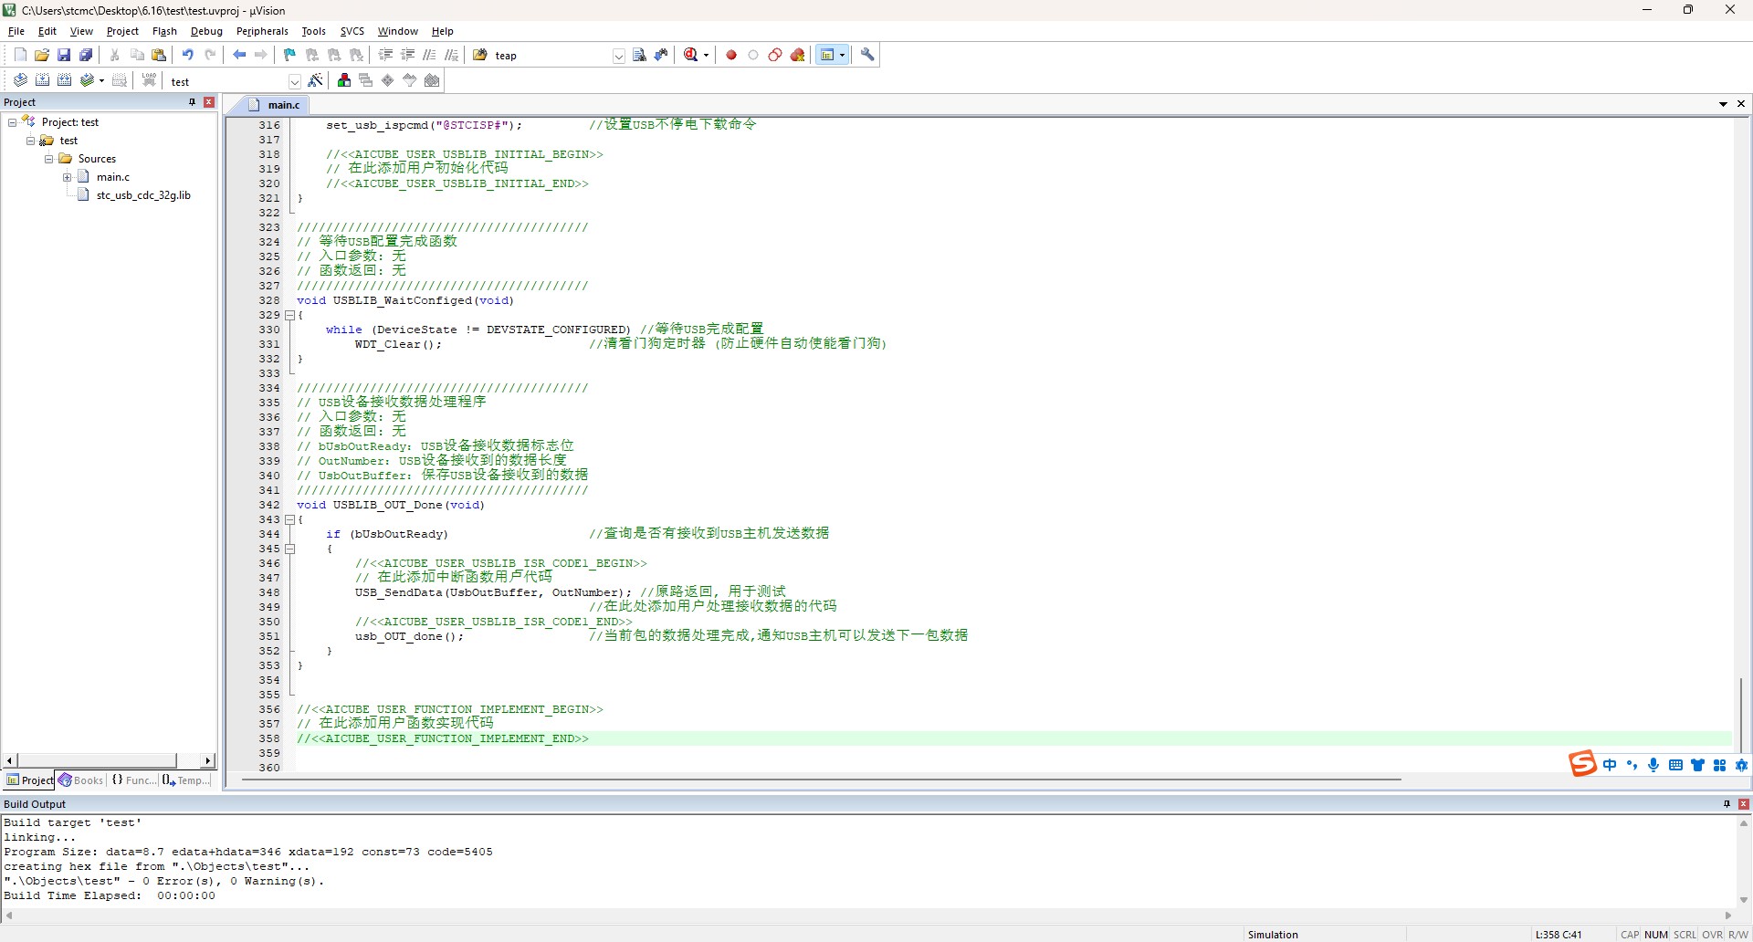
Task: Select stc_usb_cdc_32g.lib in project tree
Action: point(143,195)
